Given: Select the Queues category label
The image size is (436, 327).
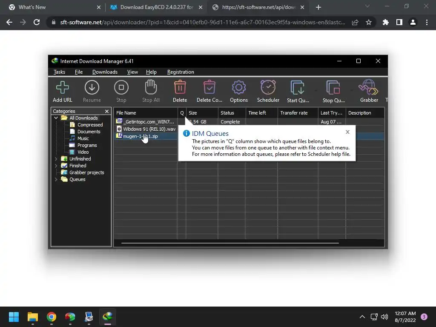Looking at the screenshot, I should [x=77, y=179].
